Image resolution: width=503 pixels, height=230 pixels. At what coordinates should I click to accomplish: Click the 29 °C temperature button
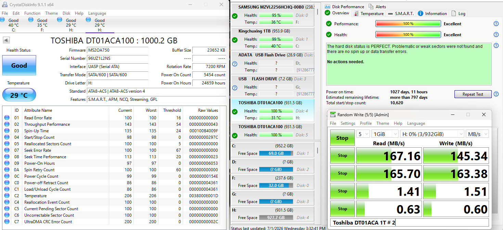coord(19,95)
